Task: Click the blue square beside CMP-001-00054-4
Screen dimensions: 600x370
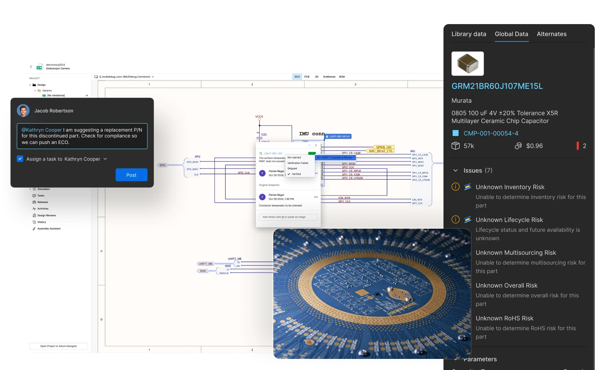Action: 456,133
